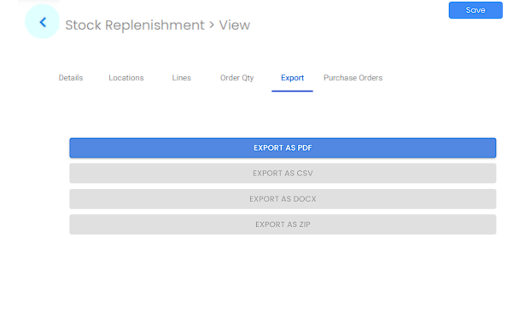531x332 pixels.
Task: Click Export as DOCX
Action: (x=282, y=199)
